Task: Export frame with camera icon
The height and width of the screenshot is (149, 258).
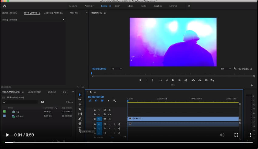Action: click(x=206, y=80)
